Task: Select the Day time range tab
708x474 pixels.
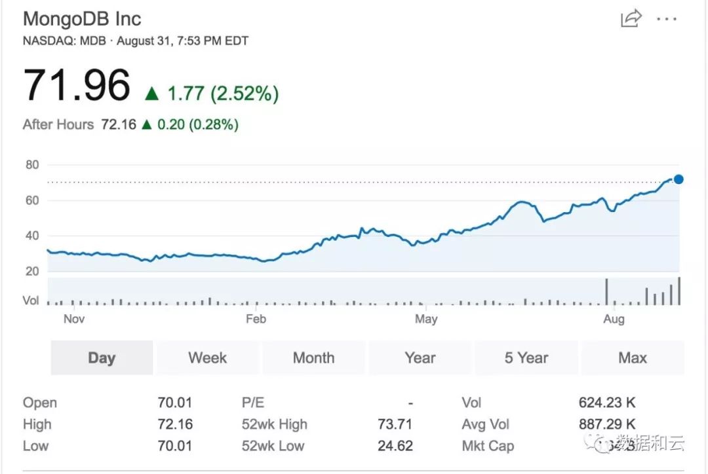Action: point(102,357)
